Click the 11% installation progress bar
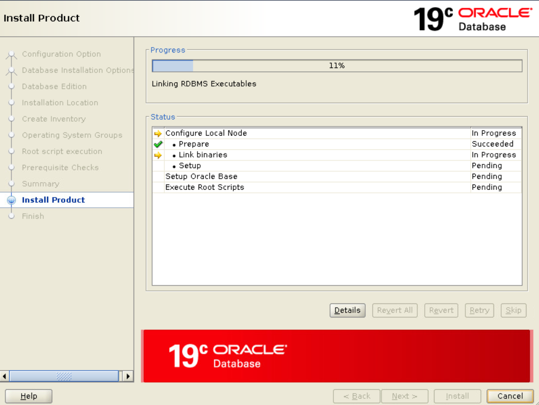Viewport: 539px width, 405px height. tap(337, 65)
